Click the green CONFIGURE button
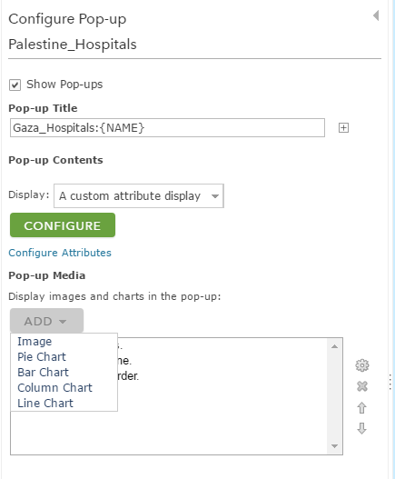Image resolution: width=395 pixels, height=479 pixels. (63, 225)
